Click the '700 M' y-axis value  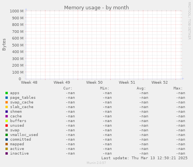18,31
